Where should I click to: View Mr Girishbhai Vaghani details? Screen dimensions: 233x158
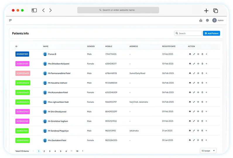pyautogui.click(x=198, y=121)
